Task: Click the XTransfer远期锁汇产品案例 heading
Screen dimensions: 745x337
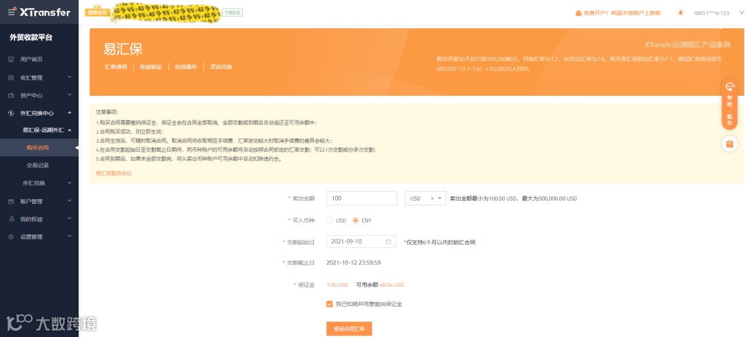Action: pos(688,45)
